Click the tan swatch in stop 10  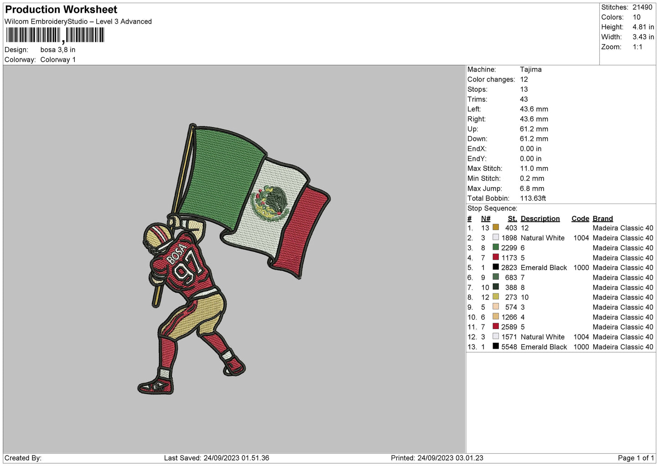pos(496,317)
